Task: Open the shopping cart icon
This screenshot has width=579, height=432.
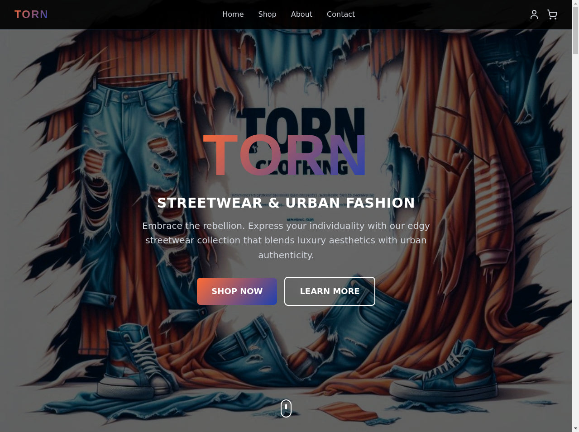Action: [552, 14]
